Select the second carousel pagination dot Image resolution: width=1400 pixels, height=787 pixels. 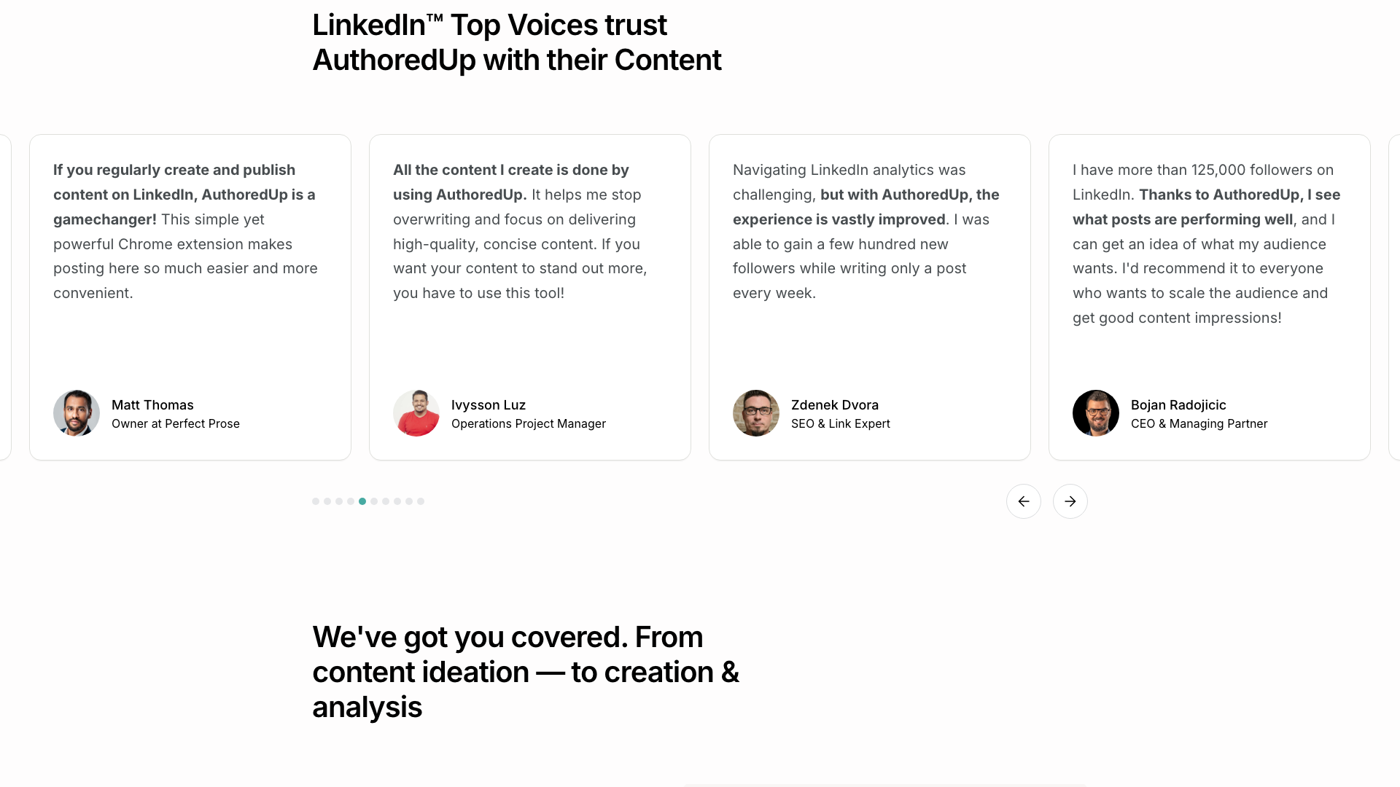[x=327, y=501]
